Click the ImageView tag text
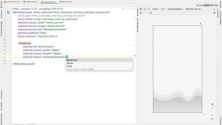 25,43
